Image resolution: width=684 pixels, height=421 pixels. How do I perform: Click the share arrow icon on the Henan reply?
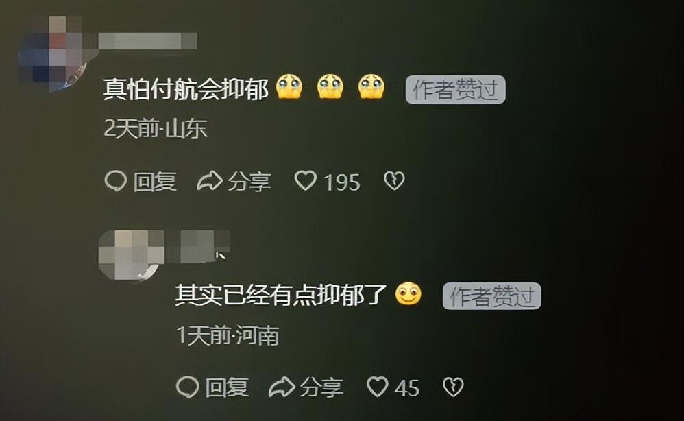click(282, 387)
